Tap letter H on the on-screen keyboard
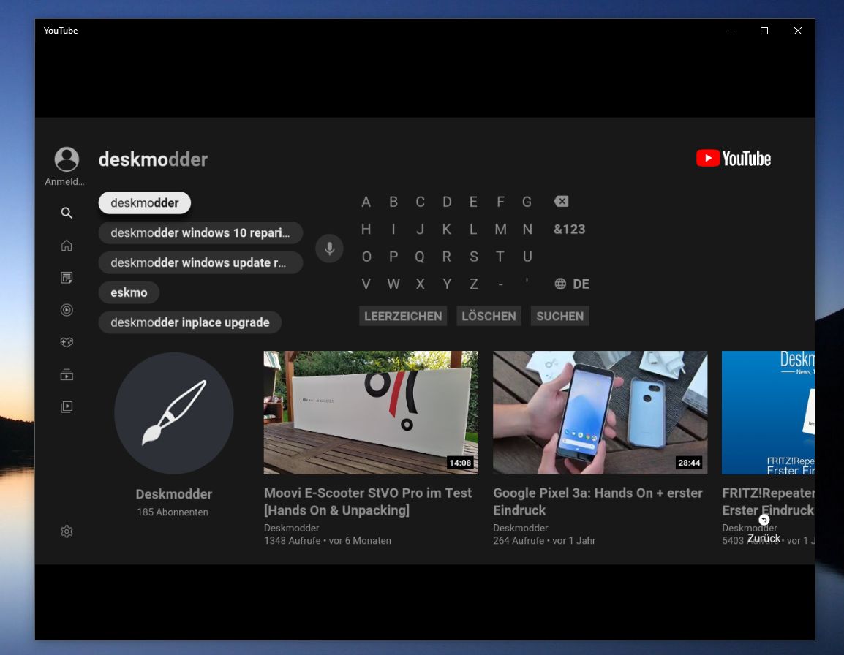The image size is (844, 655). [366, 230]
